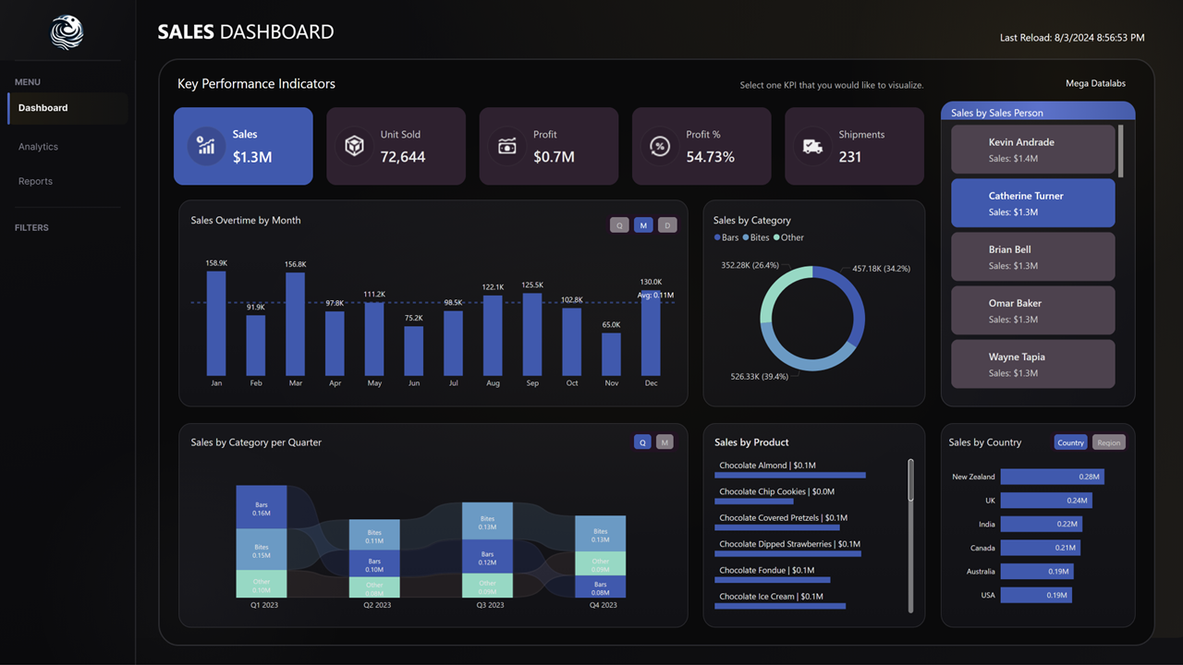Select the Dashboard menu entry
This screenshot has width=1183, height=665.
43,107
